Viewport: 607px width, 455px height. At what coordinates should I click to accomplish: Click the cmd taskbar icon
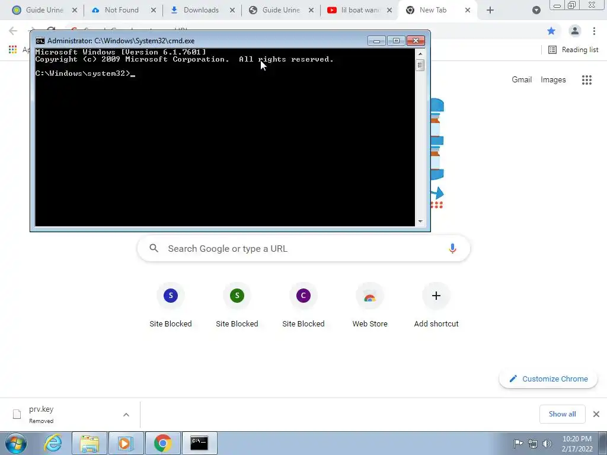pyautogui.click(x=199, y=443)
